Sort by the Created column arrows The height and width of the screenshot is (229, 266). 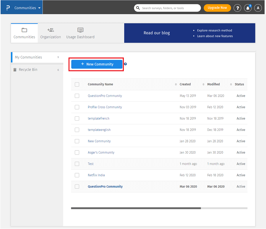coord(203,85)
